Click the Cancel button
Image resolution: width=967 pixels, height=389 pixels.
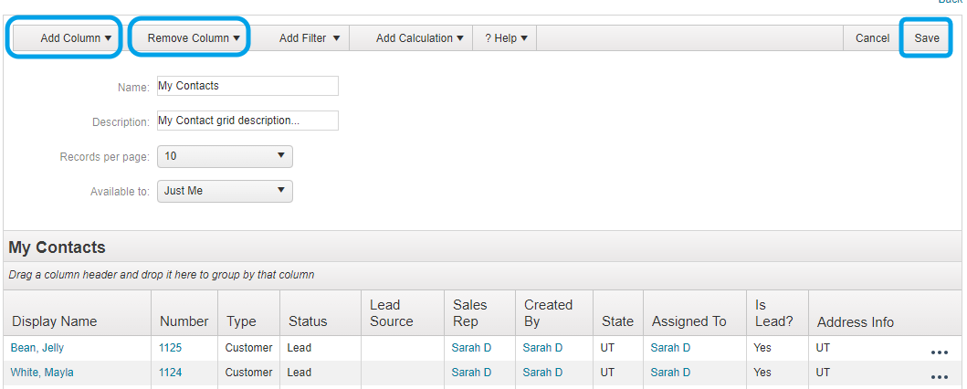[x=872, y=38]
